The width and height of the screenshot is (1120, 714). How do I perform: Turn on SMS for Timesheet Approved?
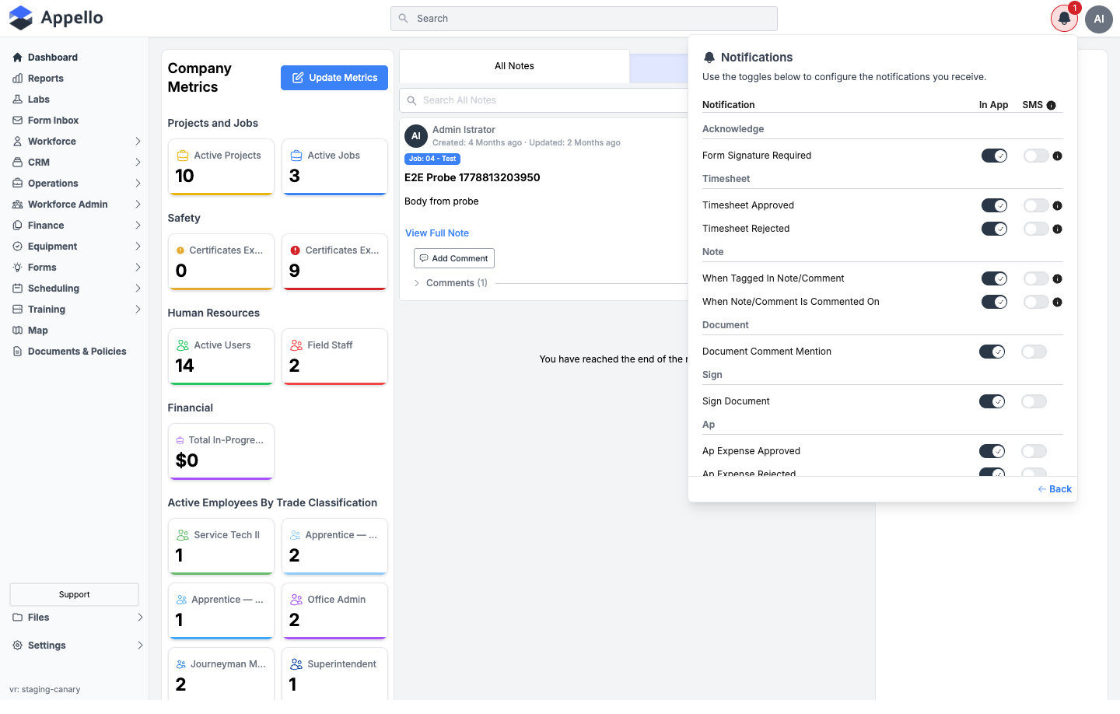(1036, 205)
